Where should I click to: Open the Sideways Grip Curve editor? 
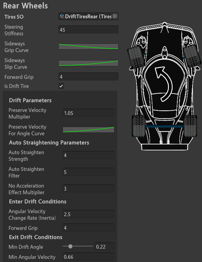[89, 46]
